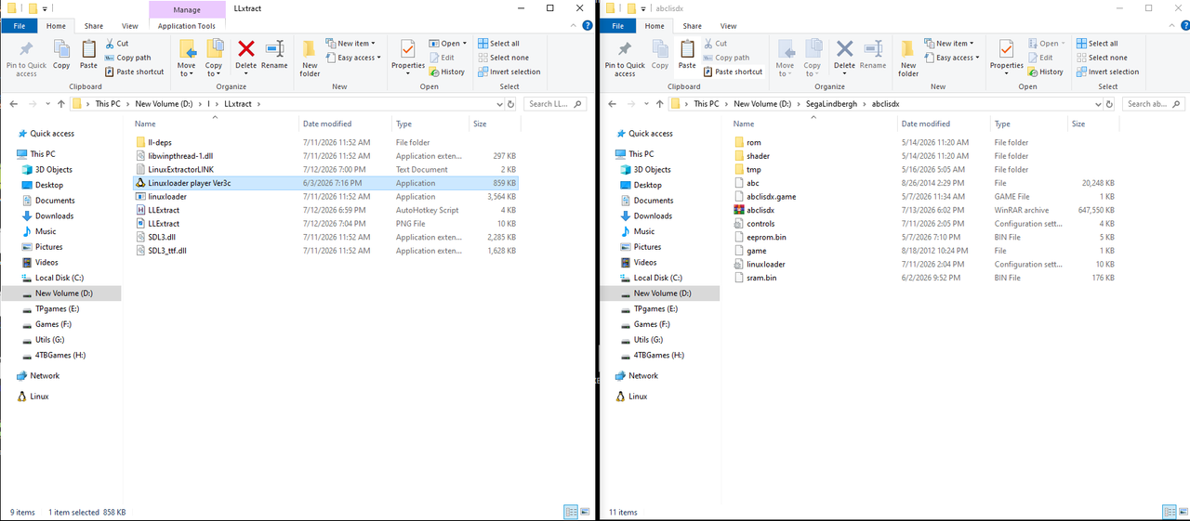Switch to View tab in LLxtract window

point(130,26)
